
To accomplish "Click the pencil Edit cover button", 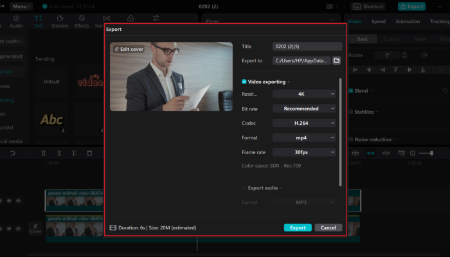I will 128,49.
